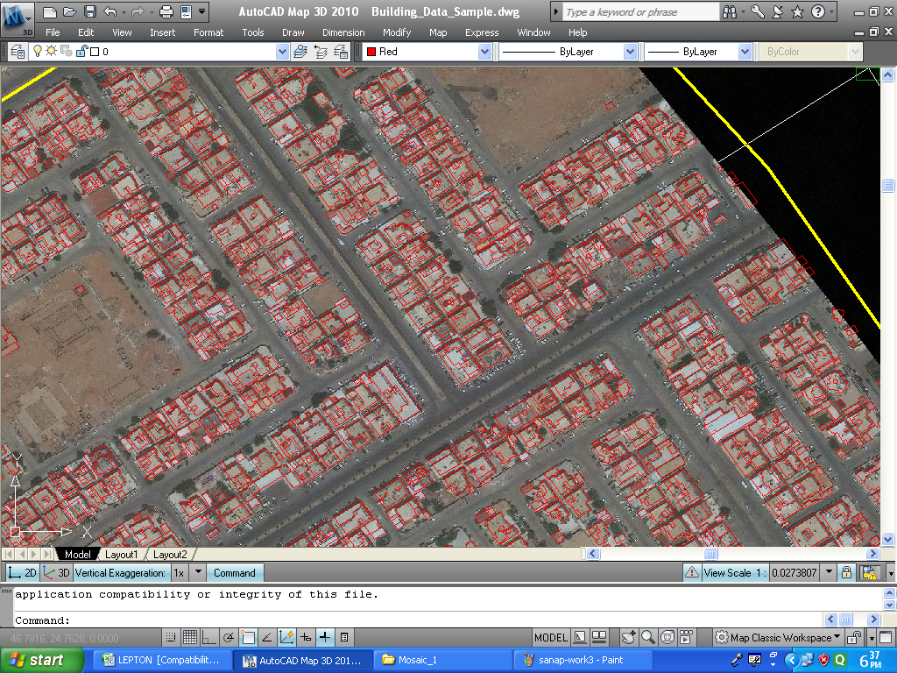
Task: Expand the first ByLayer linetype dropdown
Action: tap(630, 52)
